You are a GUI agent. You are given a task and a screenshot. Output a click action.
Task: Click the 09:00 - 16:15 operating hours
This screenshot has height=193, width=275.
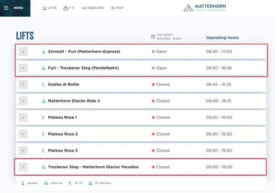pyautogui.click(x=219, y=101)
